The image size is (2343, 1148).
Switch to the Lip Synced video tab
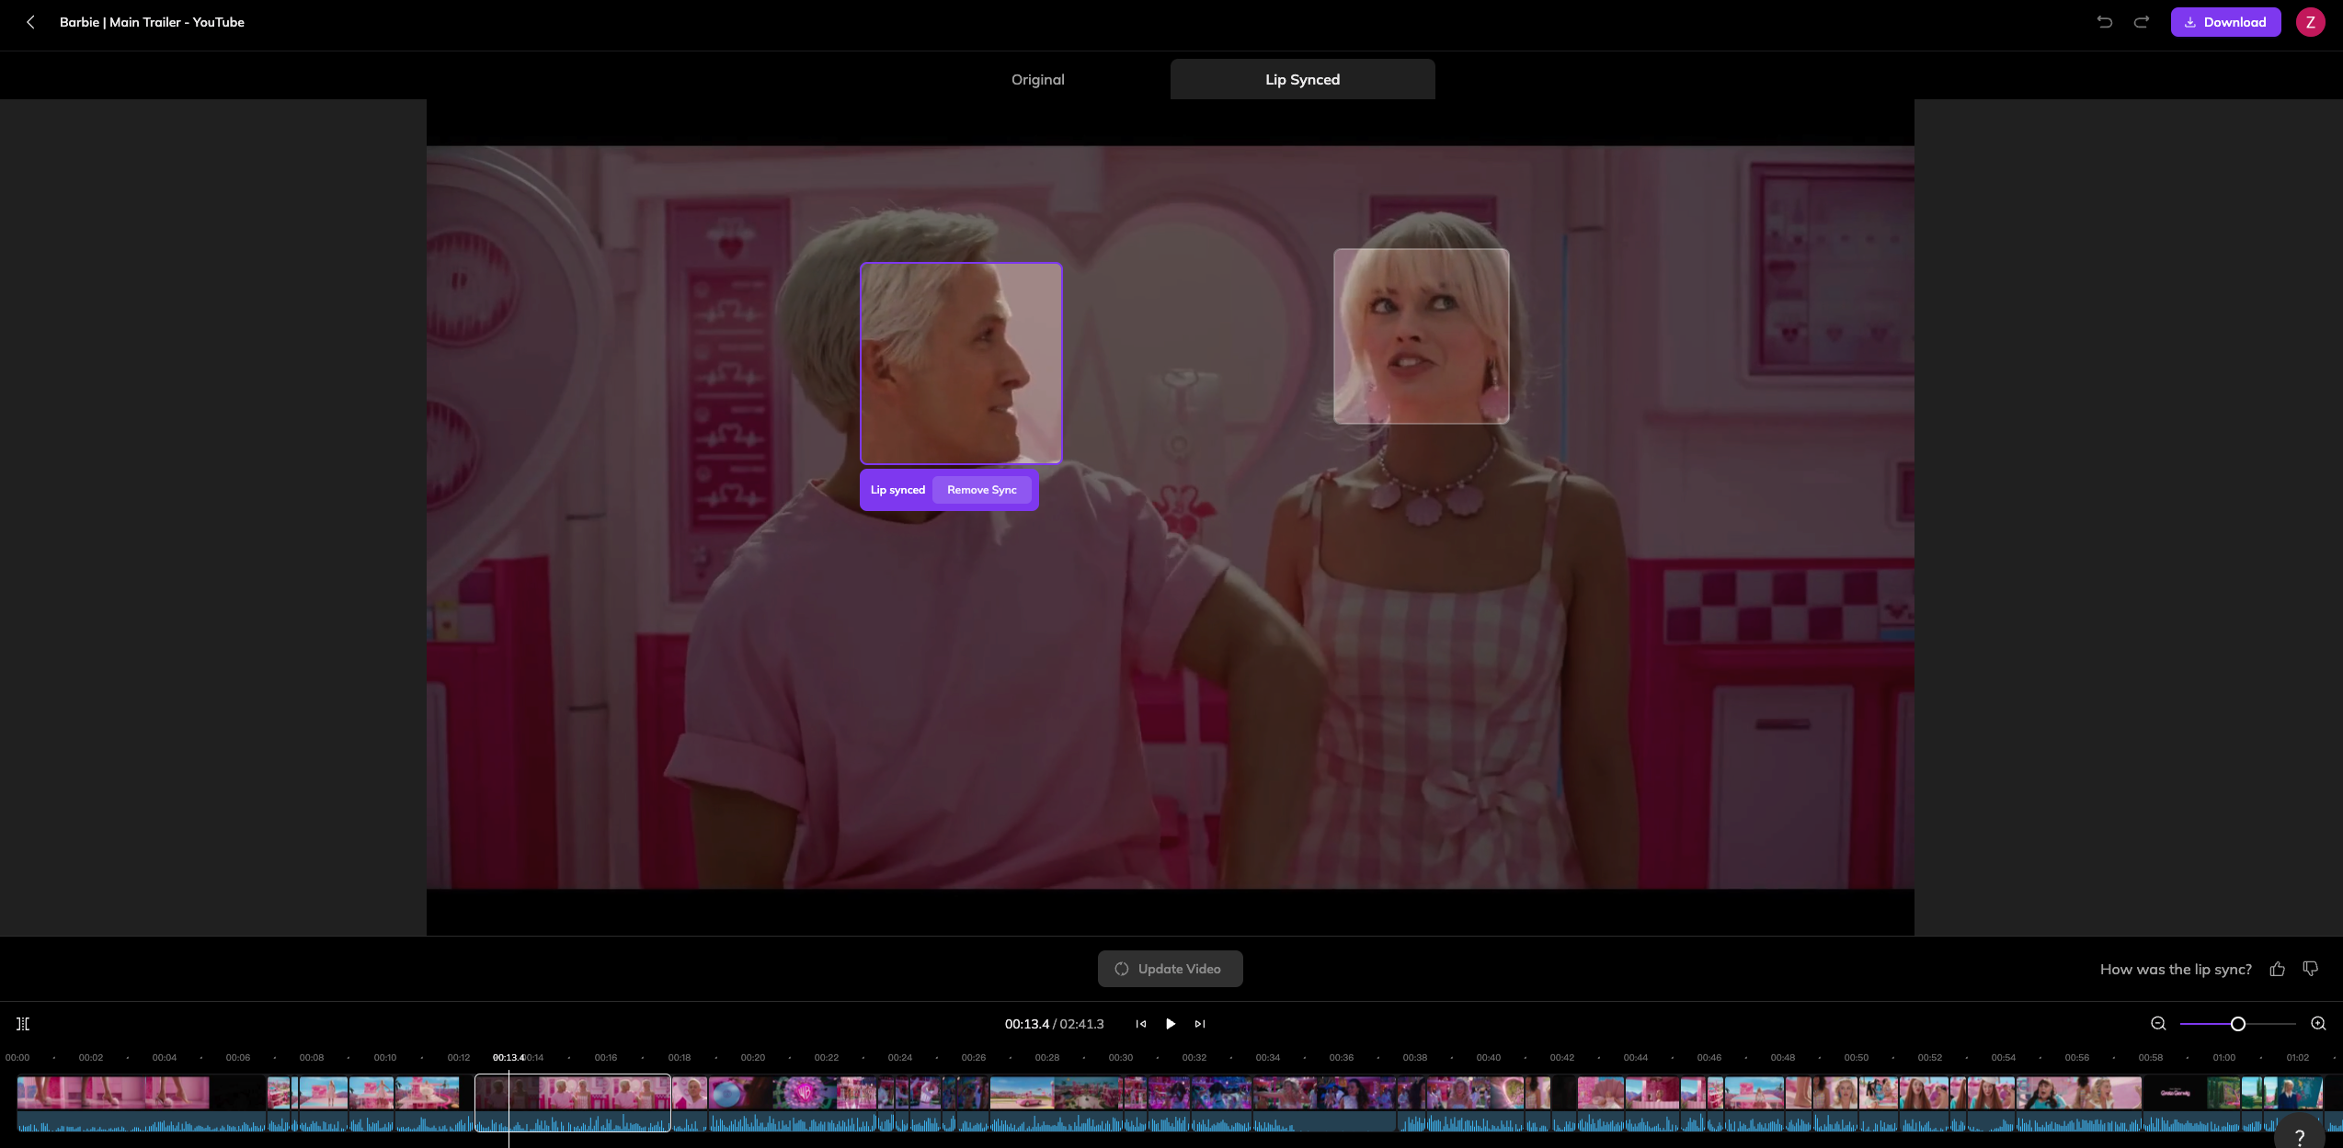1301,79
